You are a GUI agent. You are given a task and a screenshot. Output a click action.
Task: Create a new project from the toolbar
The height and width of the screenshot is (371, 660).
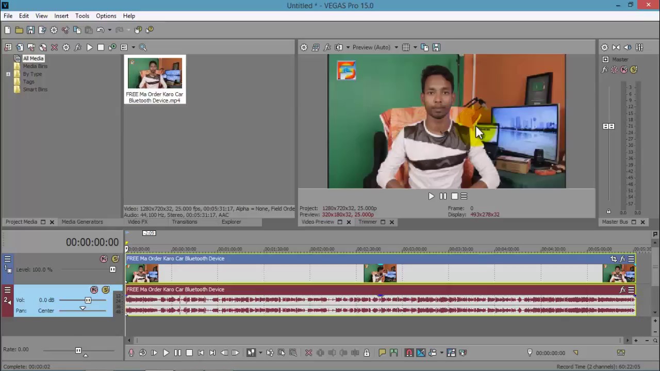tap(7, 30)
